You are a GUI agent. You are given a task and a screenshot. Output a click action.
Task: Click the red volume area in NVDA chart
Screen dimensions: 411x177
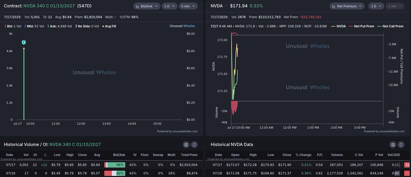tap(235, 107)
